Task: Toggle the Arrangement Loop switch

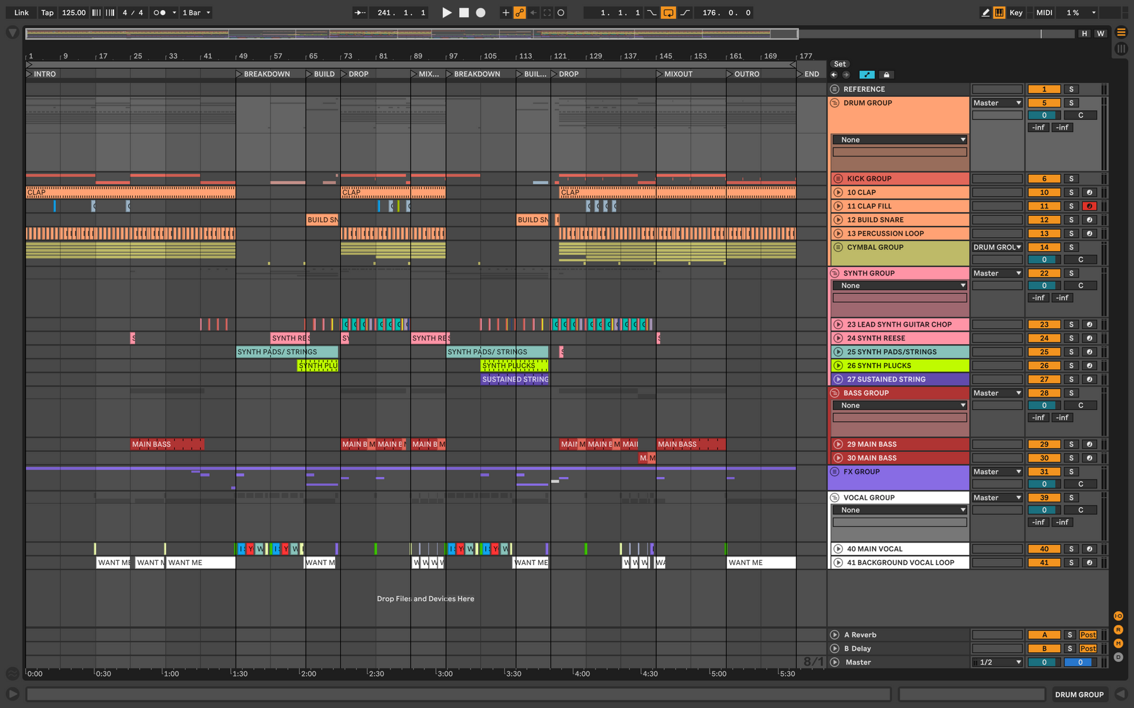Action: 668,13
